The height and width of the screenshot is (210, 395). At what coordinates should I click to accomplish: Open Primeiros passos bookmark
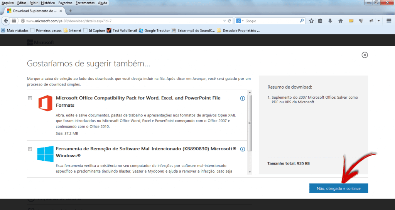click(46, 30)
